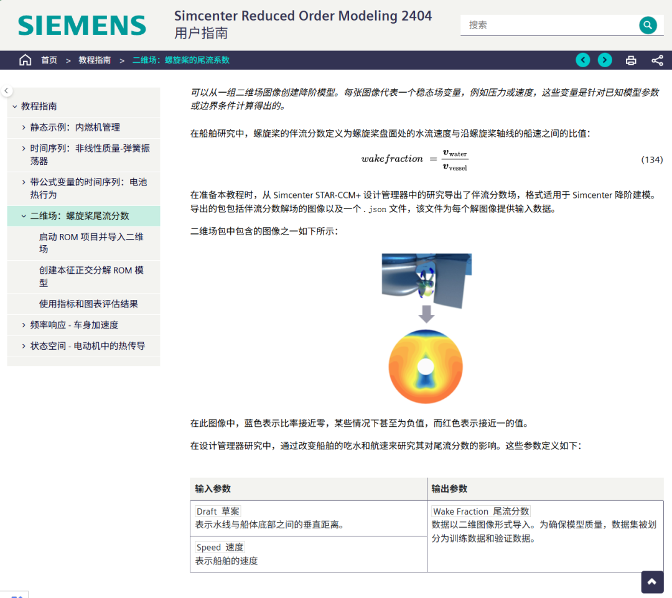Print the page with printer icon
Image resolution: width=672 pixels, height=598 pixels.
click(x=631, y=60)
